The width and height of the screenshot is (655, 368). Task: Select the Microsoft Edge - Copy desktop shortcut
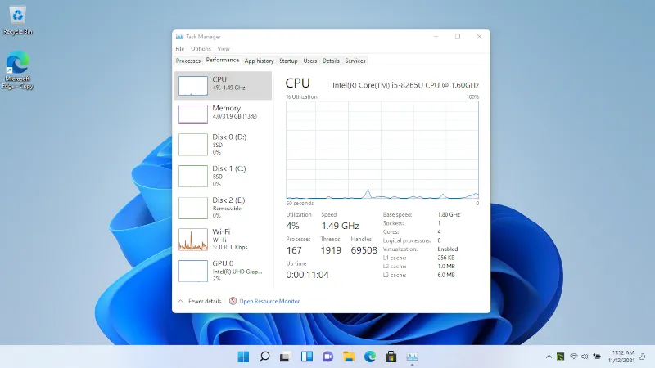tap(17, 70)
